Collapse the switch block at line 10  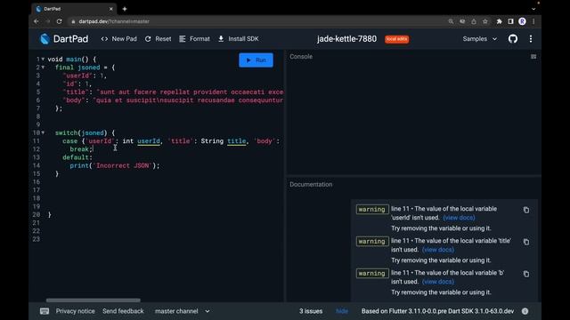43,132
